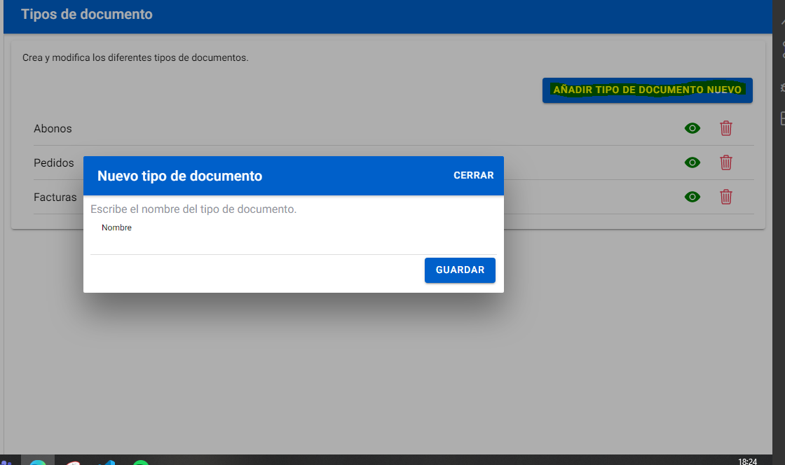The image size is (785, 465).
Task: Click the trash icon for Pedidos
Action: click(x=726, y=162)
